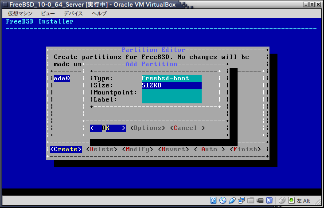This screenshot has height=208, width=324.
Task: Open the ビュー menu
Action: pyautogui.click(x=48, y=13)
